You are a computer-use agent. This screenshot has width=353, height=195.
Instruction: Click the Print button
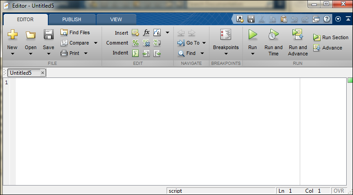(70, 53)
